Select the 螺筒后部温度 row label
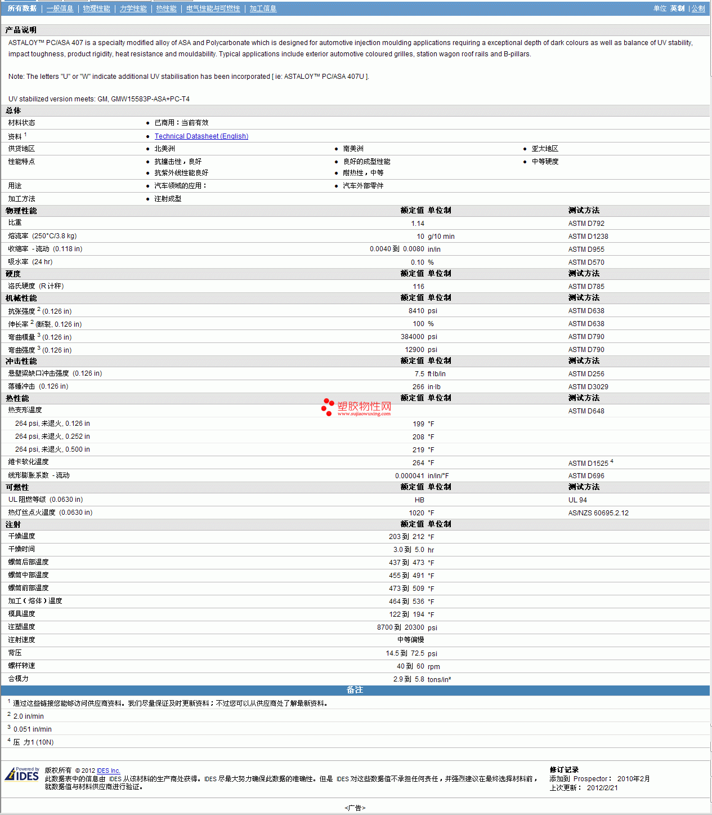 point(28,562)
